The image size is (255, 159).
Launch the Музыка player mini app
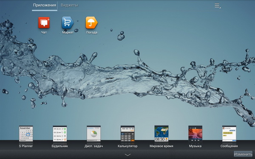coord(195,134)
